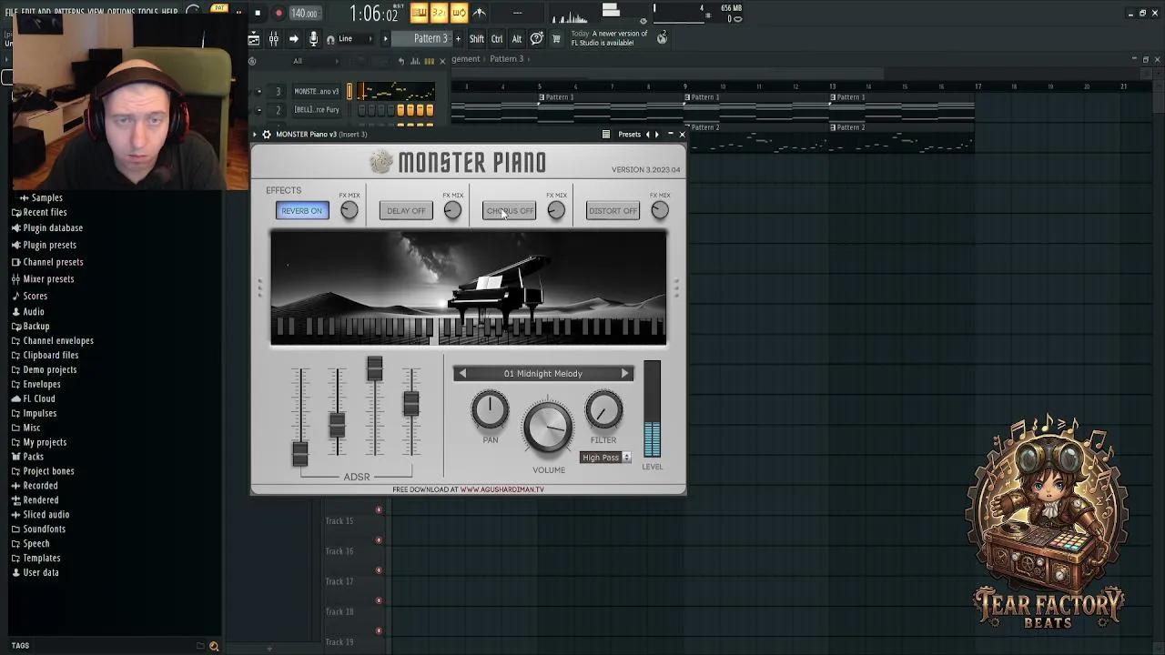Open the Edit menu
The height and width of the screenshot is (655, 1165).
[28, 12]
